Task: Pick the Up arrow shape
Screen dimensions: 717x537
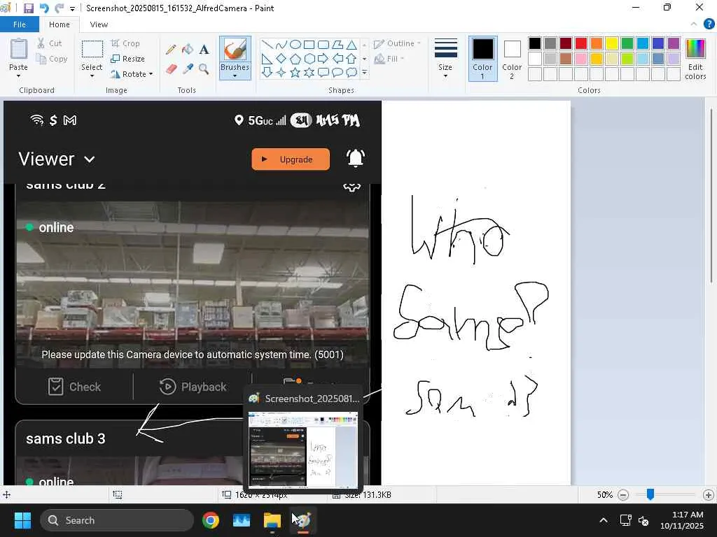Action: [x=351, y=59]
